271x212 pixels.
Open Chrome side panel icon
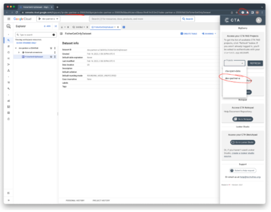click(x=252, y=13)
